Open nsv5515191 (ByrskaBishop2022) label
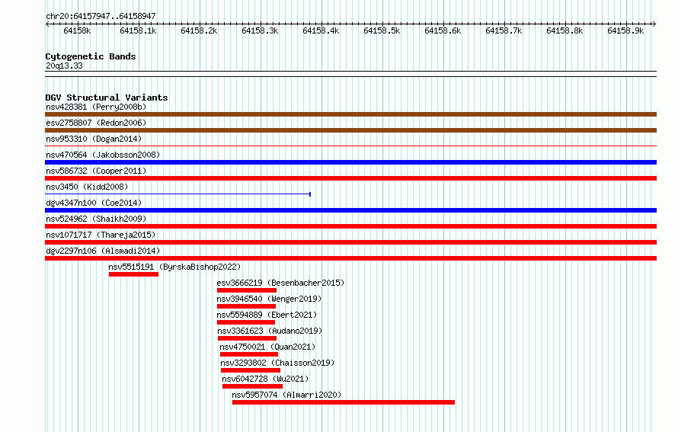The width and height of the screenshot is (678, 432). click(x=174, y=267)
